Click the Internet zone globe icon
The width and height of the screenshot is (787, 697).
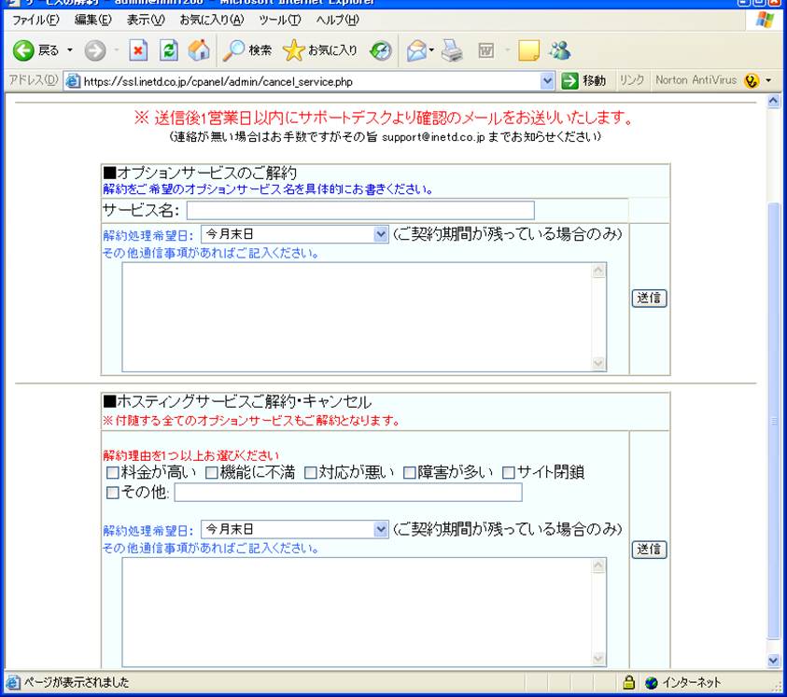coord(652,682)
